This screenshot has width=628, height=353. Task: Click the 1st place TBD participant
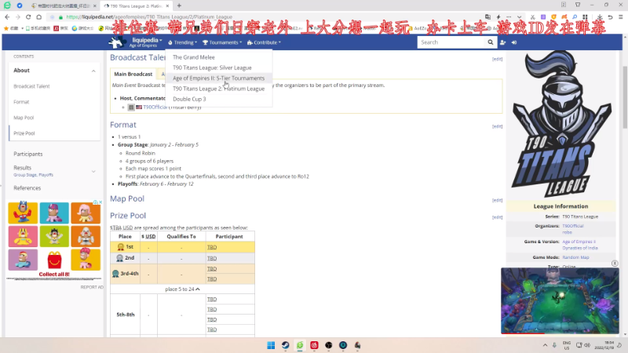tap(212, 247)
